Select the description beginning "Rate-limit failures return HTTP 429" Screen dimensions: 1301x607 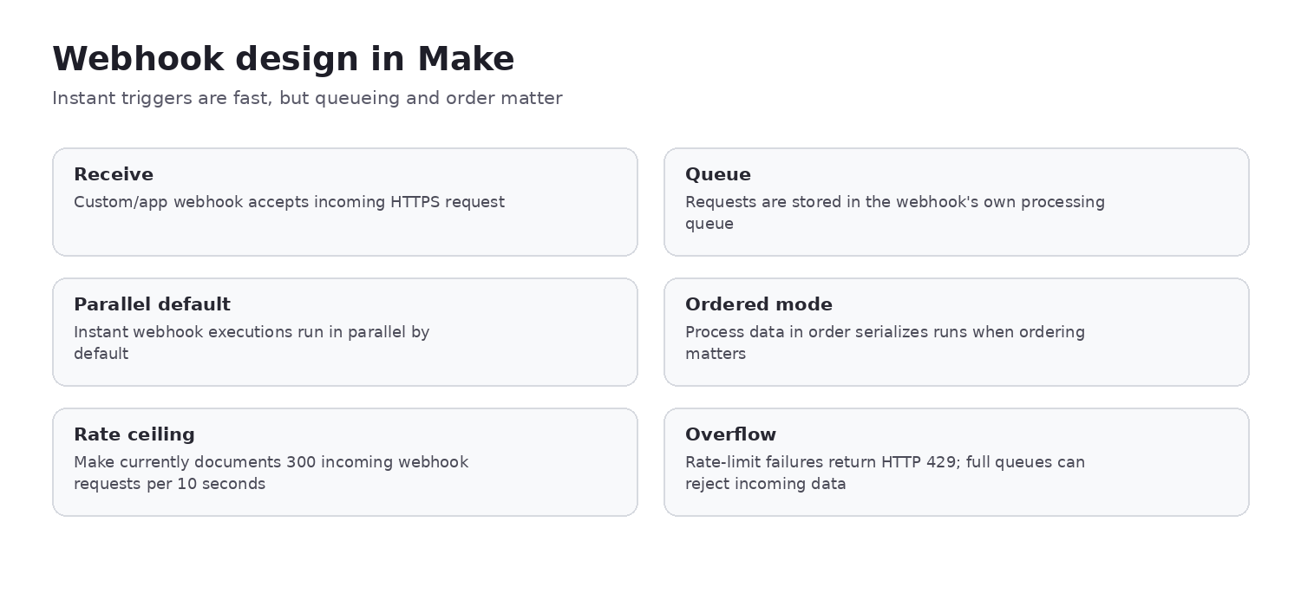coord(885,473)
